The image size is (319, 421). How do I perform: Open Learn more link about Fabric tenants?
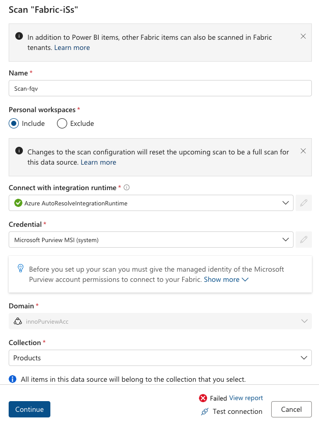click(x=72, y=47)
